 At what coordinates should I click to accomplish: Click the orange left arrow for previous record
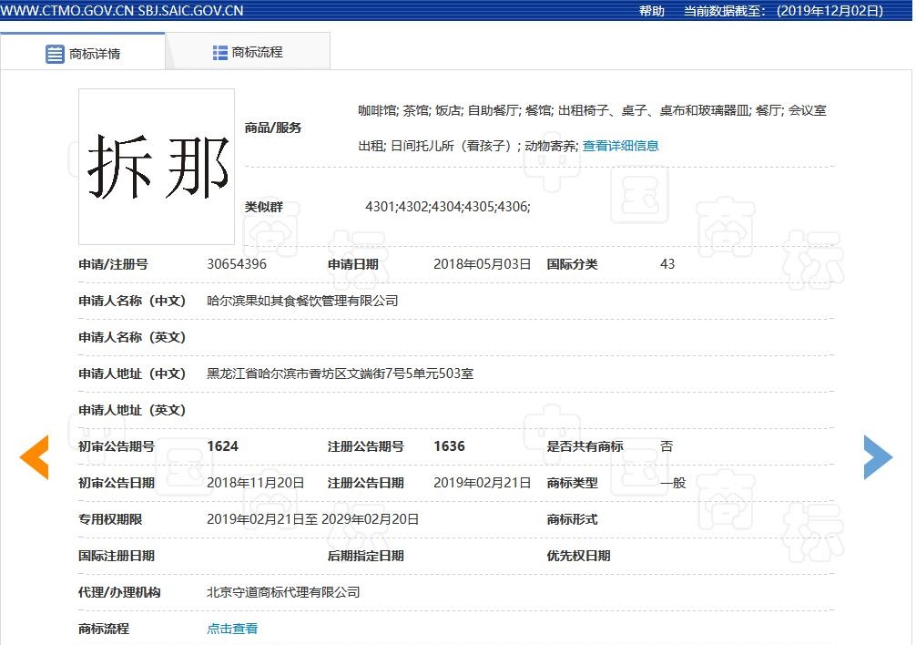[34, 456]
